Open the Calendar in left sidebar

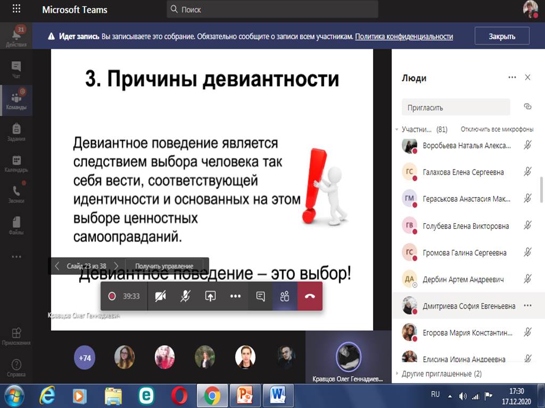(x=16, y=164)
